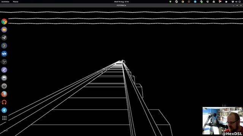This screenshot has height=136, width=243.
Task: Open the purple share-style dock icon
Action: coord(4,70)
